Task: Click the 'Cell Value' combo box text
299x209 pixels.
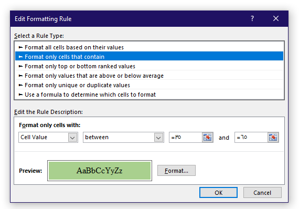Action: pos(34,137)
